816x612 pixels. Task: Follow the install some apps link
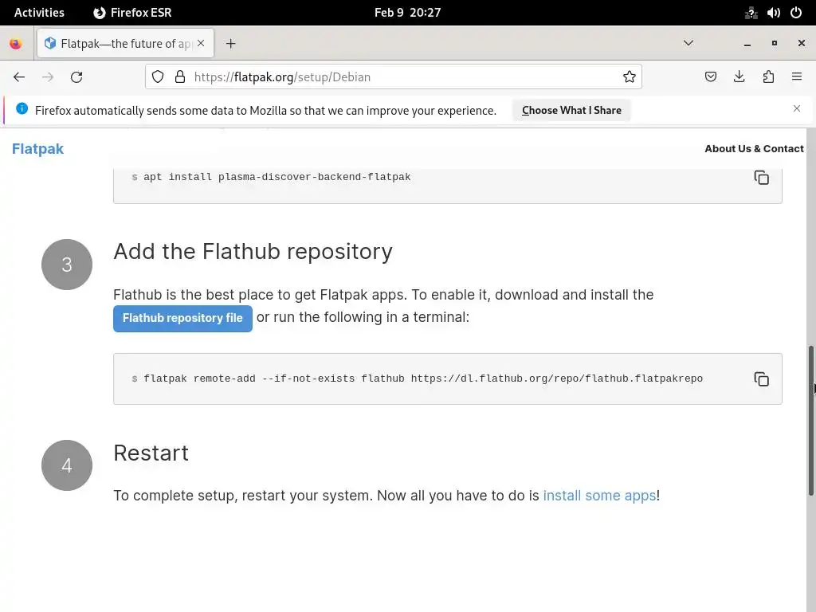click(x=599, y=496)
